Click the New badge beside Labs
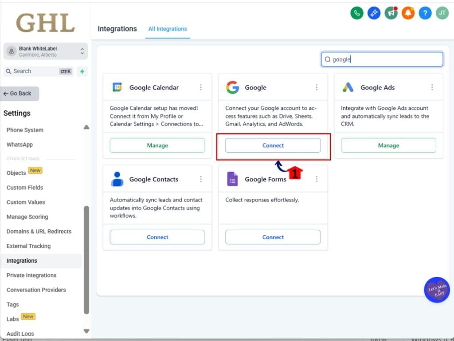 pyautogui.click(x=28, y=316)
